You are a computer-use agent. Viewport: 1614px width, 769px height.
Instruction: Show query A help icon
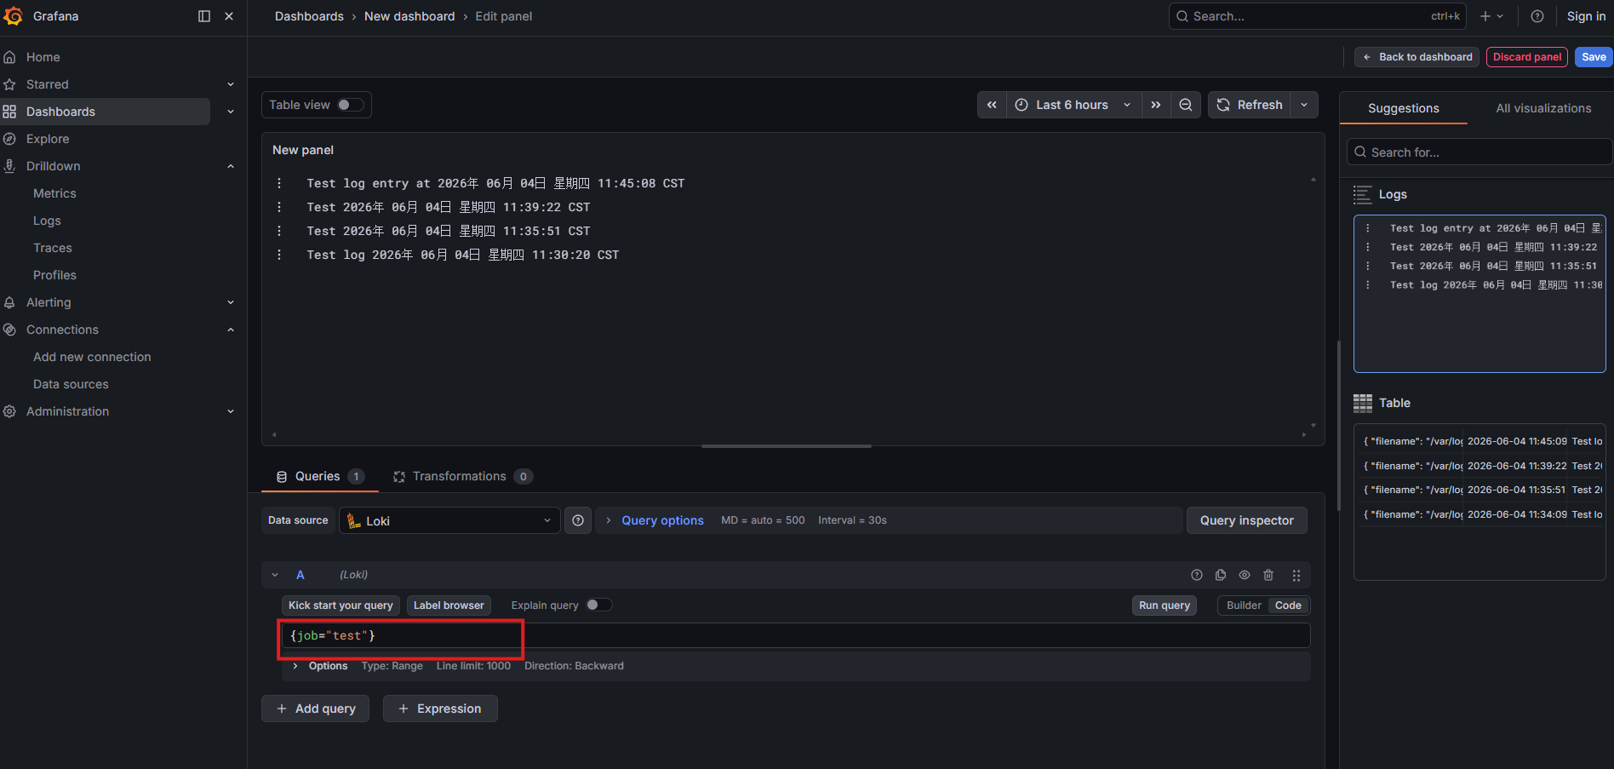pyautogui.click(x=1197, y=575)
